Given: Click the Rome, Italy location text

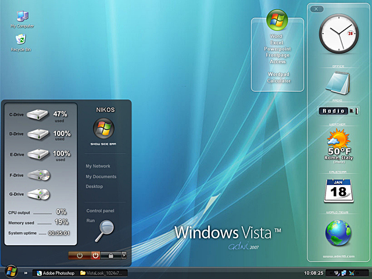Looking at the screenshot, I should (338, 158).
